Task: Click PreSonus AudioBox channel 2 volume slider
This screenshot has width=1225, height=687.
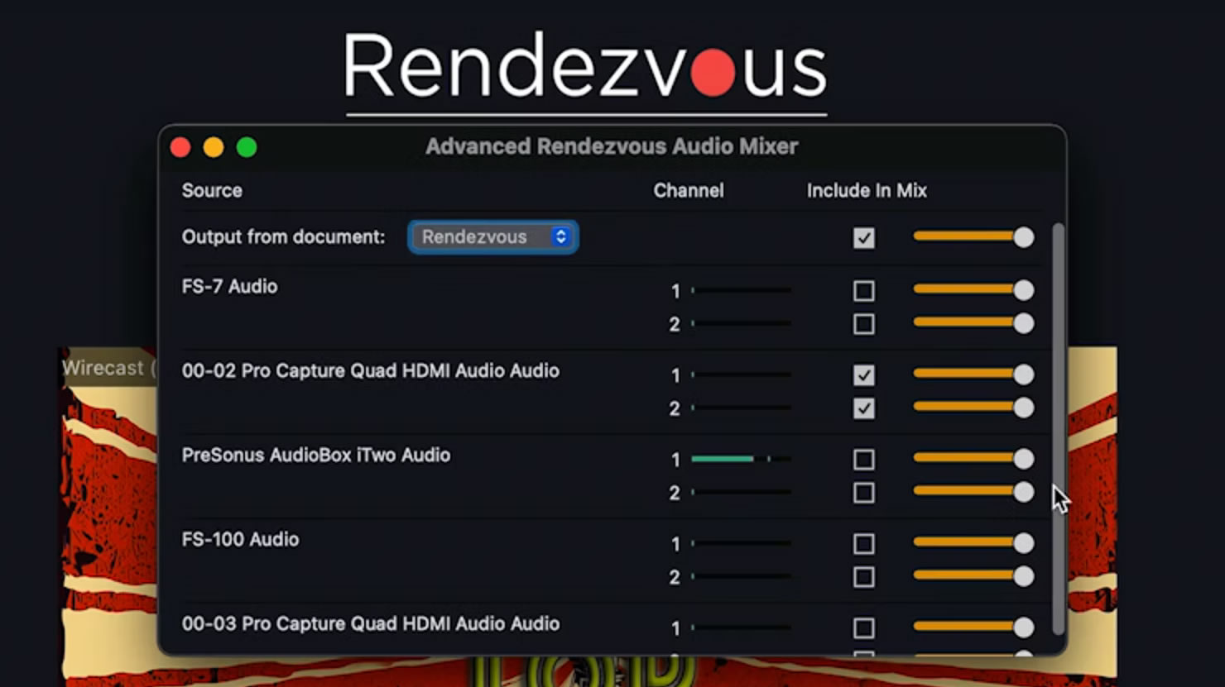Action: click(x=973, y=492)
